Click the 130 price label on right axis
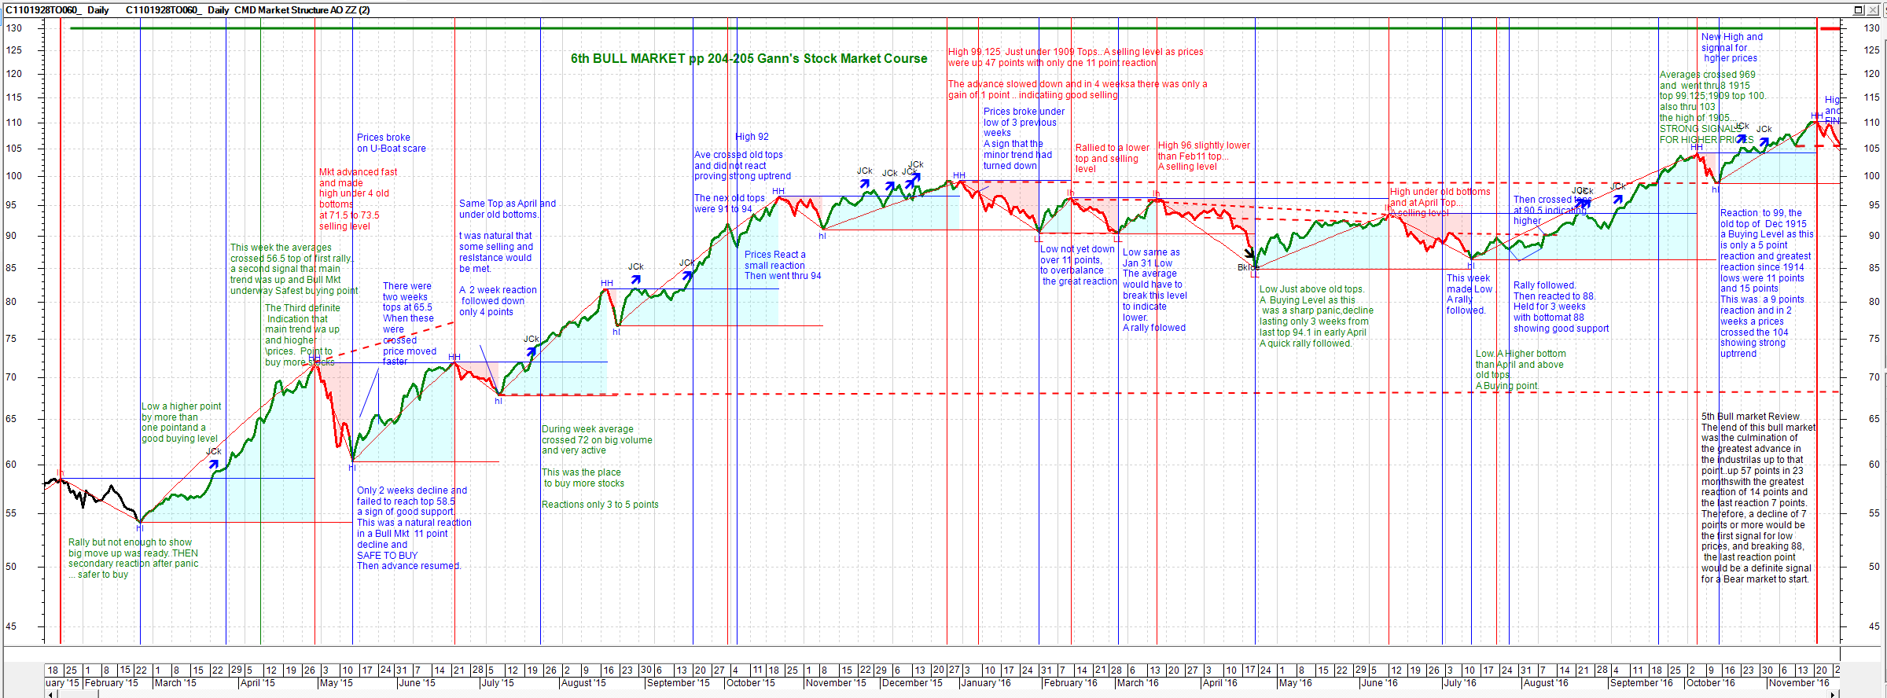The image size is (1887, 698). pyautogui.click(x=1871, y=28)
